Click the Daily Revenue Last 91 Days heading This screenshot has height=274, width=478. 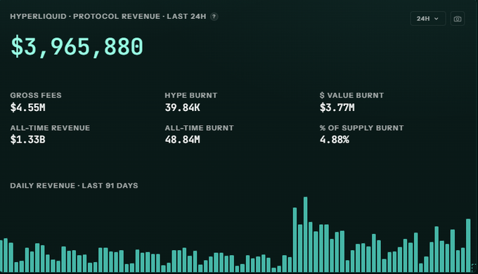(74, 185)
